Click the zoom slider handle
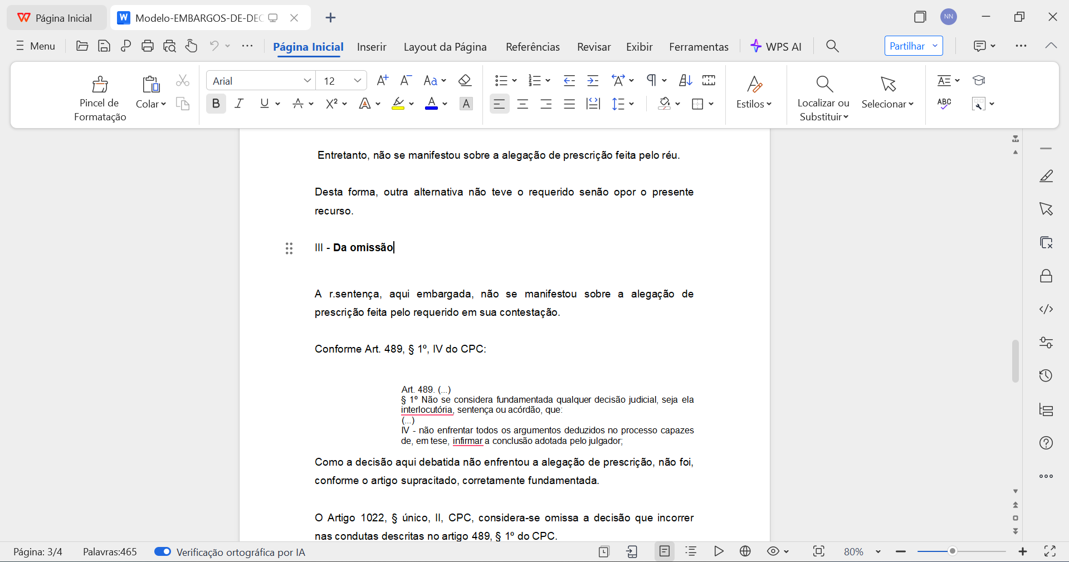The height and width of the screenshot is (562, 1069). (x=953, y=551)
